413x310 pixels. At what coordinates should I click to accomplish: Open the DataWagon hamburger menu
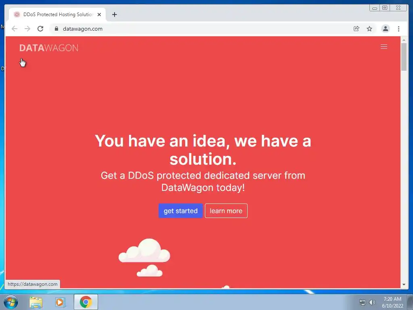[x=384, y=47]
